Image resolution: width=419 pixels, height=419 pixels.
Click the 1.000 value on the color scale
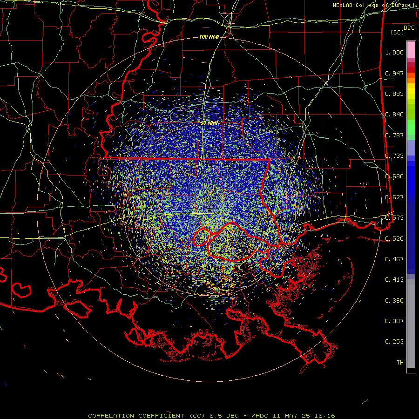click(x=394, y=52)
